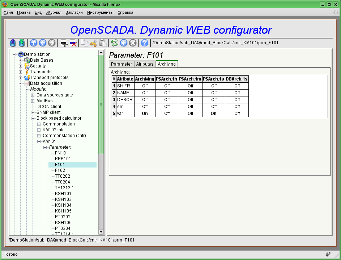Click the load from database icon
This screenshot has width=341, height=260.
pyautogui.click(x=13, y=43)
